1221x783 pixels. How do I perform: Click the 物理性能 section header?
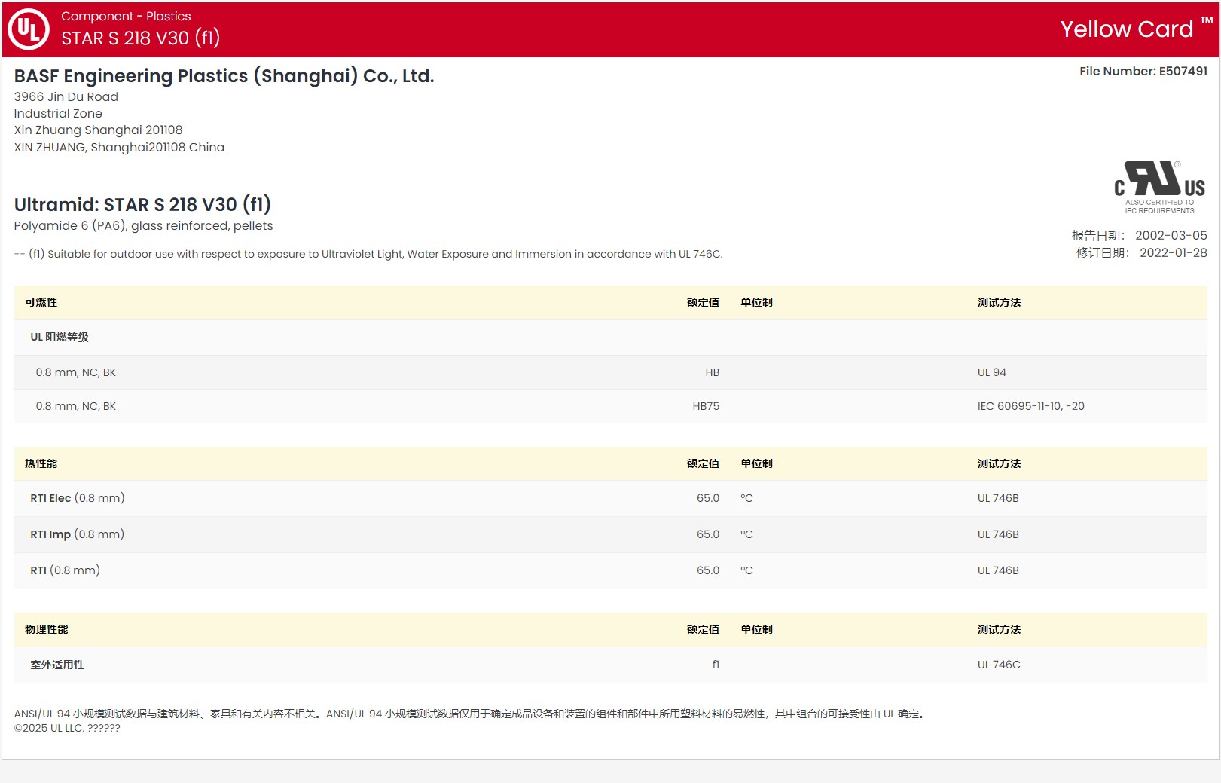click(x=46, y=629)
